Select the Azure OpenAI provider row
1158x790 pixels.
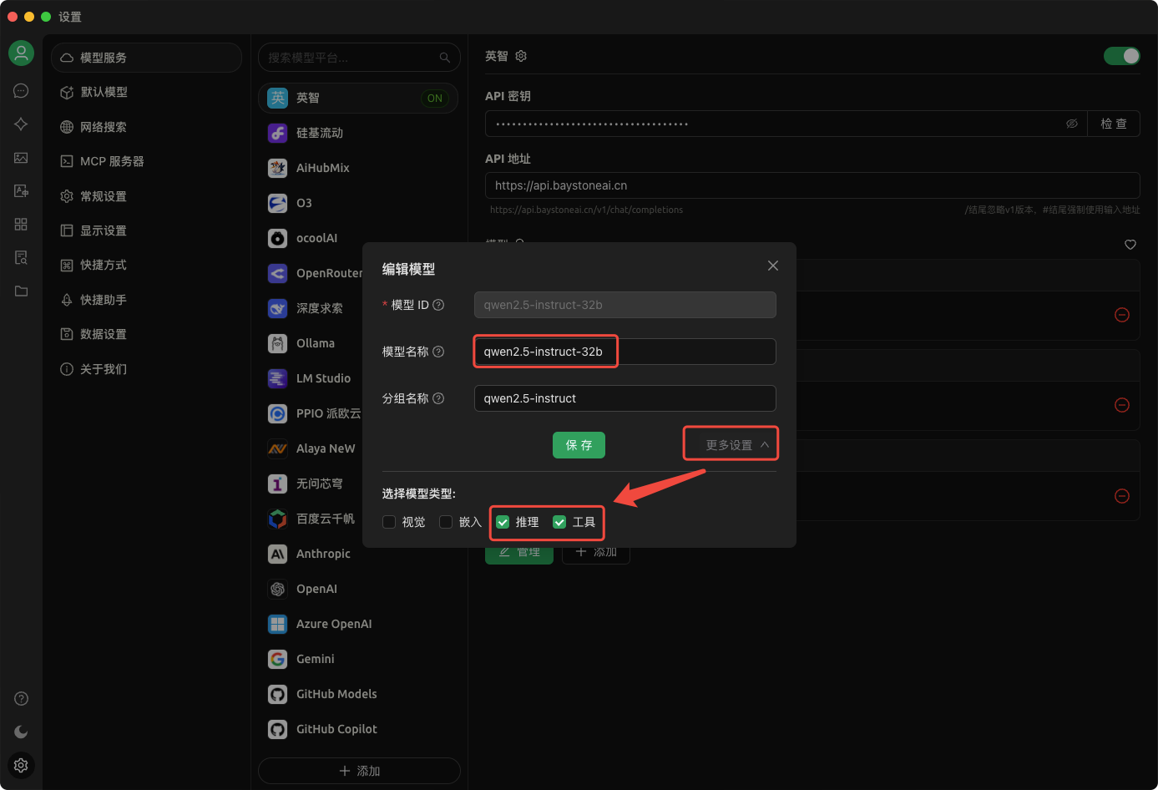(358, 624)
